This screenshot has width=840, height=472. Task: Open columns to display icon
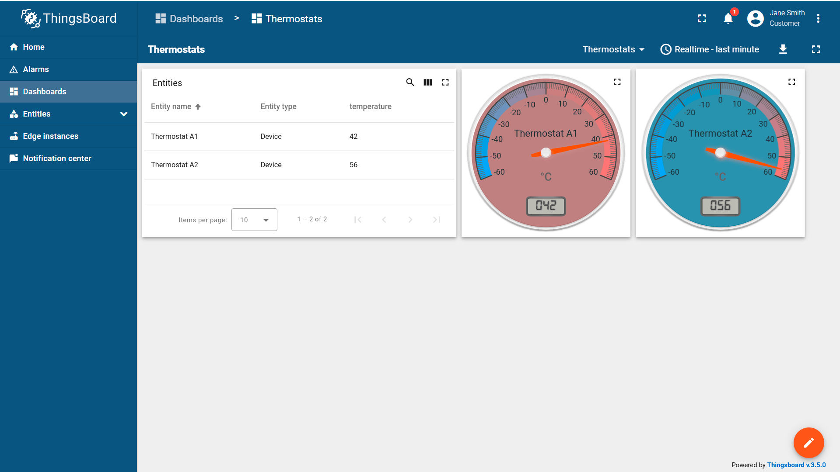[x=428, y=82]
